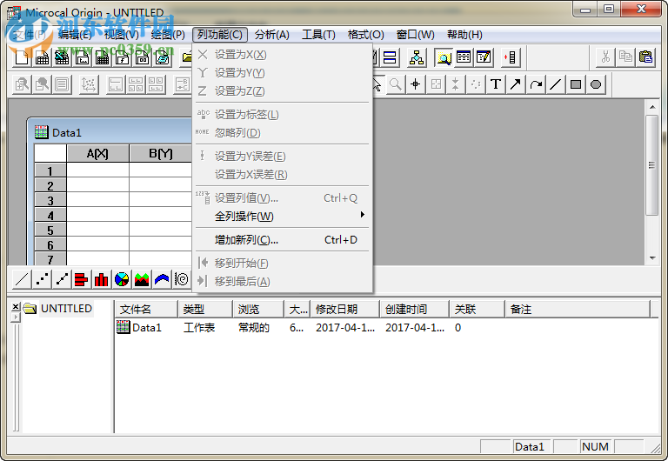
Task: Choose 增加新列(C)... in the column menu
Action: click(283, 240)
